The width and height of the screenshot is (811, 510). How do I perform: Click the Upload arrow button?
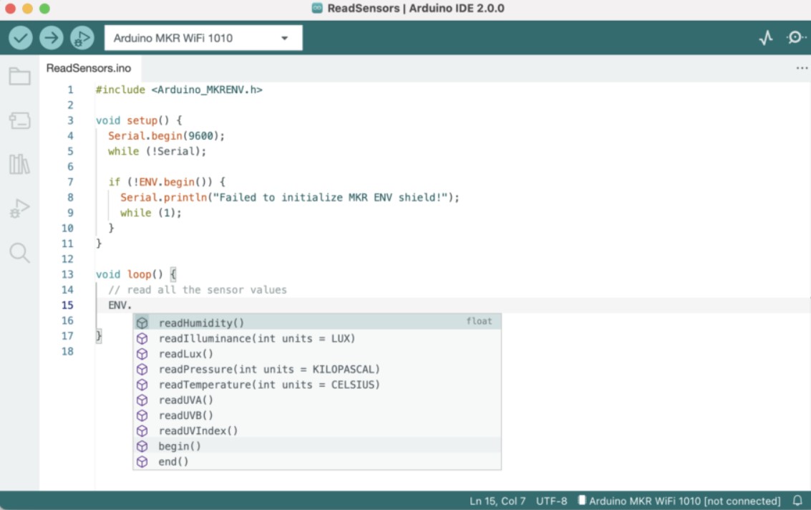(52, 38)
